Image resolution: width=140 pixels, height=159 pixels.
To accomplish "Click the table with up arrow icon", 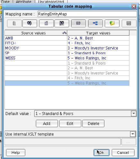I will (46, 23).
